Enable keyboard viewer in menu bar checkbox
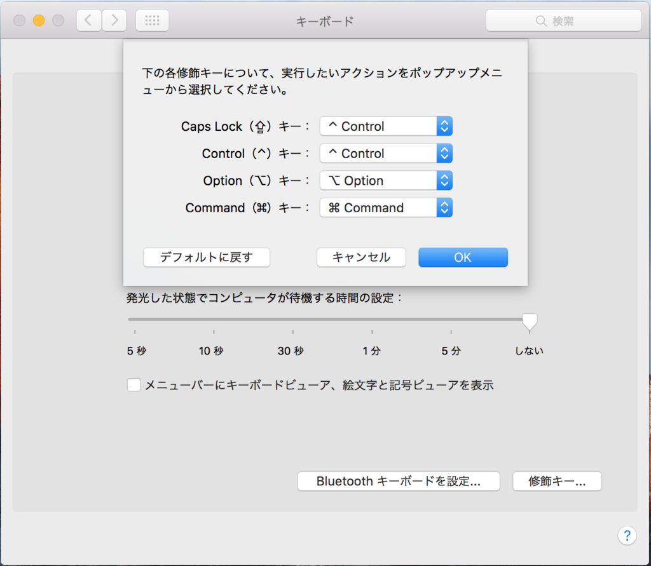 (x=134, y=385)
